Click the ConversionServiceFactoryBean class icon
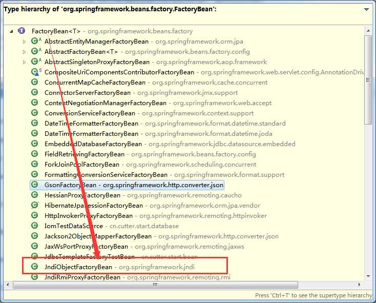The height and width of the screenshot is (303, 376). pyautogui.click(x=35, y=113)
